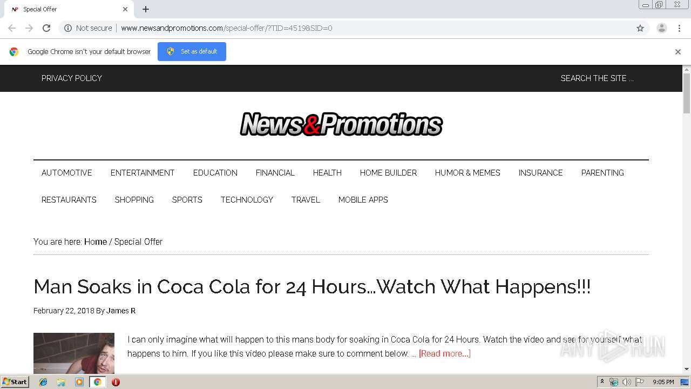Open the Automotive category
Screen dimensions: 691x389
coord(67,173)
